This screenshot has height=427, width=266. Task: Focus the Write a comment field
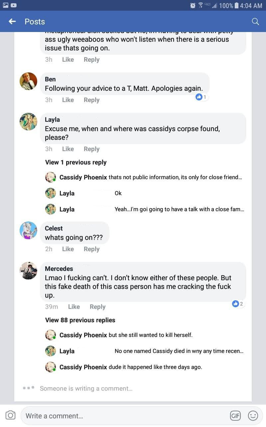pos(123,416)
